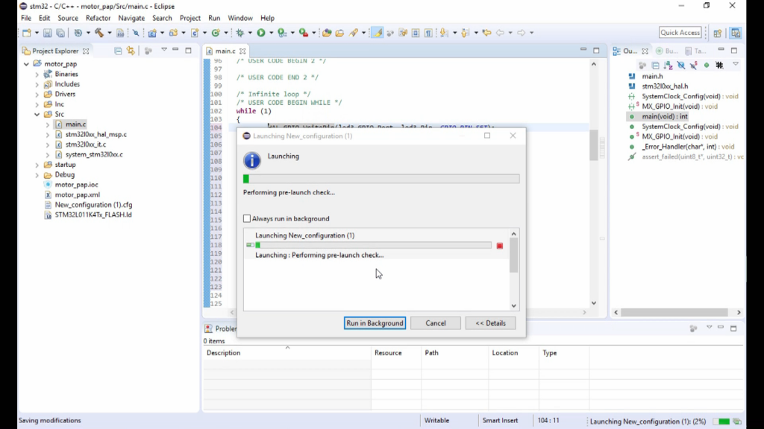Click the Build hammer toolbar icon
764x429 pixels.
coord(98,33)
